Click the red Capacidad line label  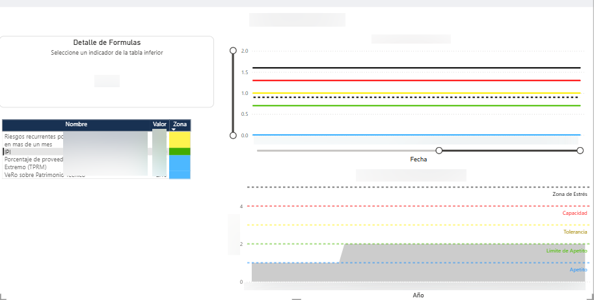(x=574, y=213)
